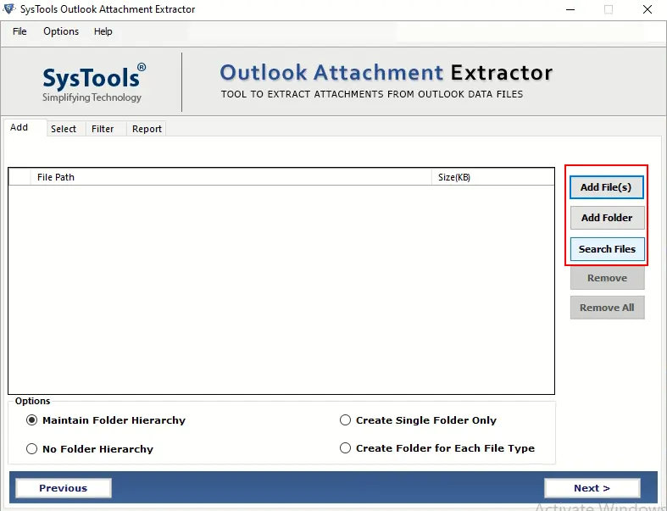Click the Remove All button
The width and height of the screenshot is (667, 511).
(x=607, y=308)
